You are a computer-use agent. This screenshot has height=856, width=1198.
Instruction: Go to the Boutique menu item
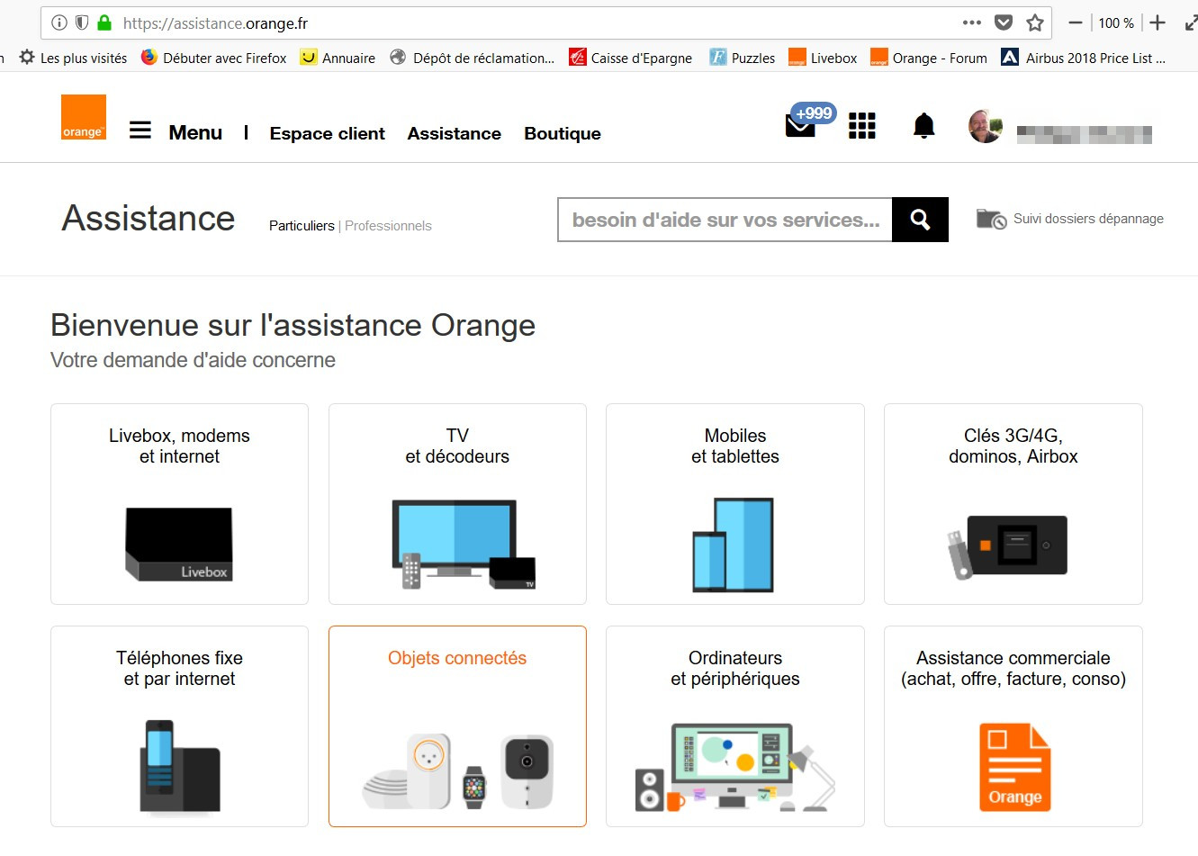pyautogui.click(x=563, y=133)
